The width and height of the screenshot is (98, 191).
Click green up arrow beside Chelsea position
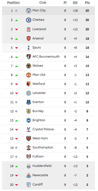click(x=17, y=20)
